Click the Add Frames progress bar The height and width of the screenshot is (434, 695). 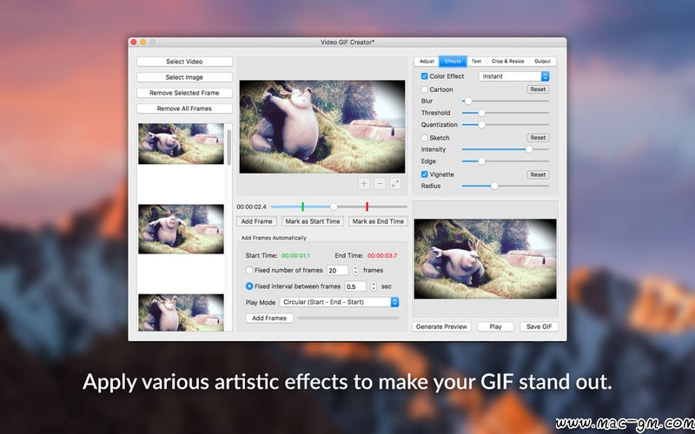tap(348, 318)
